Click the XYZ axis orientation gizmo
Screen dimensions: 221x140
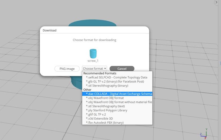tap(204, 133)
